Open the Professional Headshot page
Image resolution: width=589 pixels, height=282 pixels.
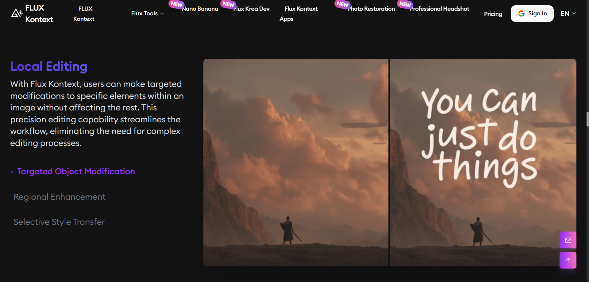[x=440, y=9]
